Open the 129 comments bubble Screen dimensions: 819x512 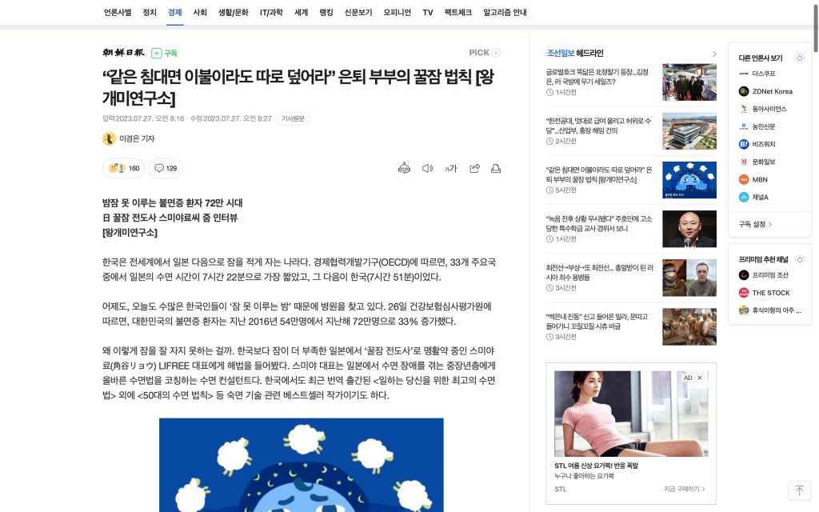point(166,168)
